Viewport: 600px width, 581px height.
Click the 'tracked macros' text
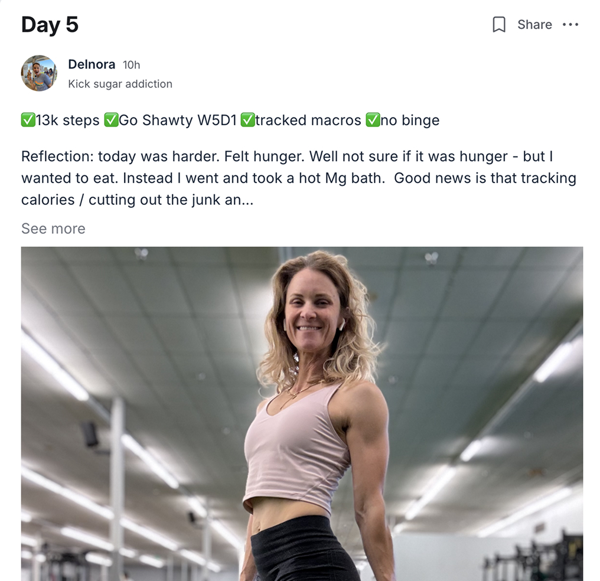point(308,120)
